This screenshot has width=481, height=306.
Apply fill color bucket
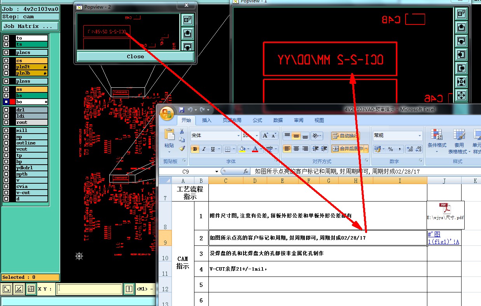point(243,149)
